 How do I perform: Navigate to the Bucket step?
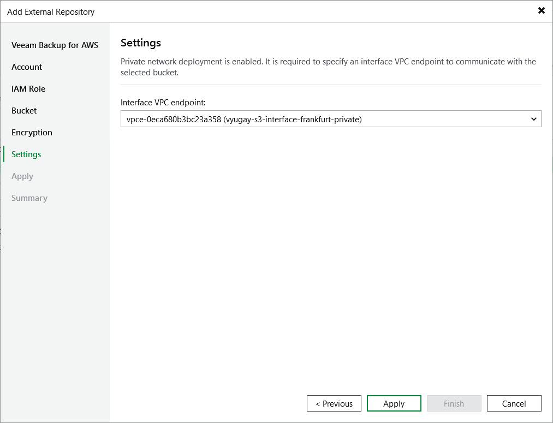[x=24, y=110]
